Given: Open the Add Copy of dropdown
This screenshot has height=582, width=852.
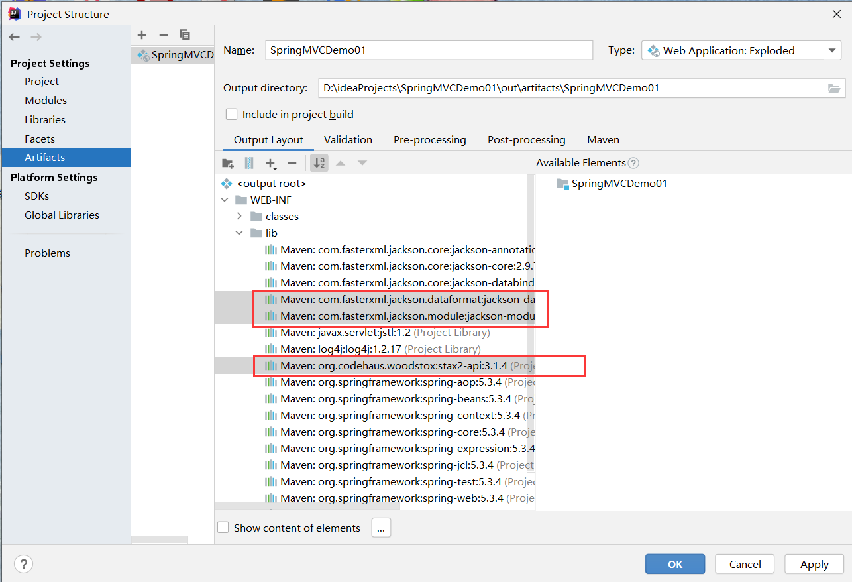Looking at the screenshot, I should pos(271,163).
